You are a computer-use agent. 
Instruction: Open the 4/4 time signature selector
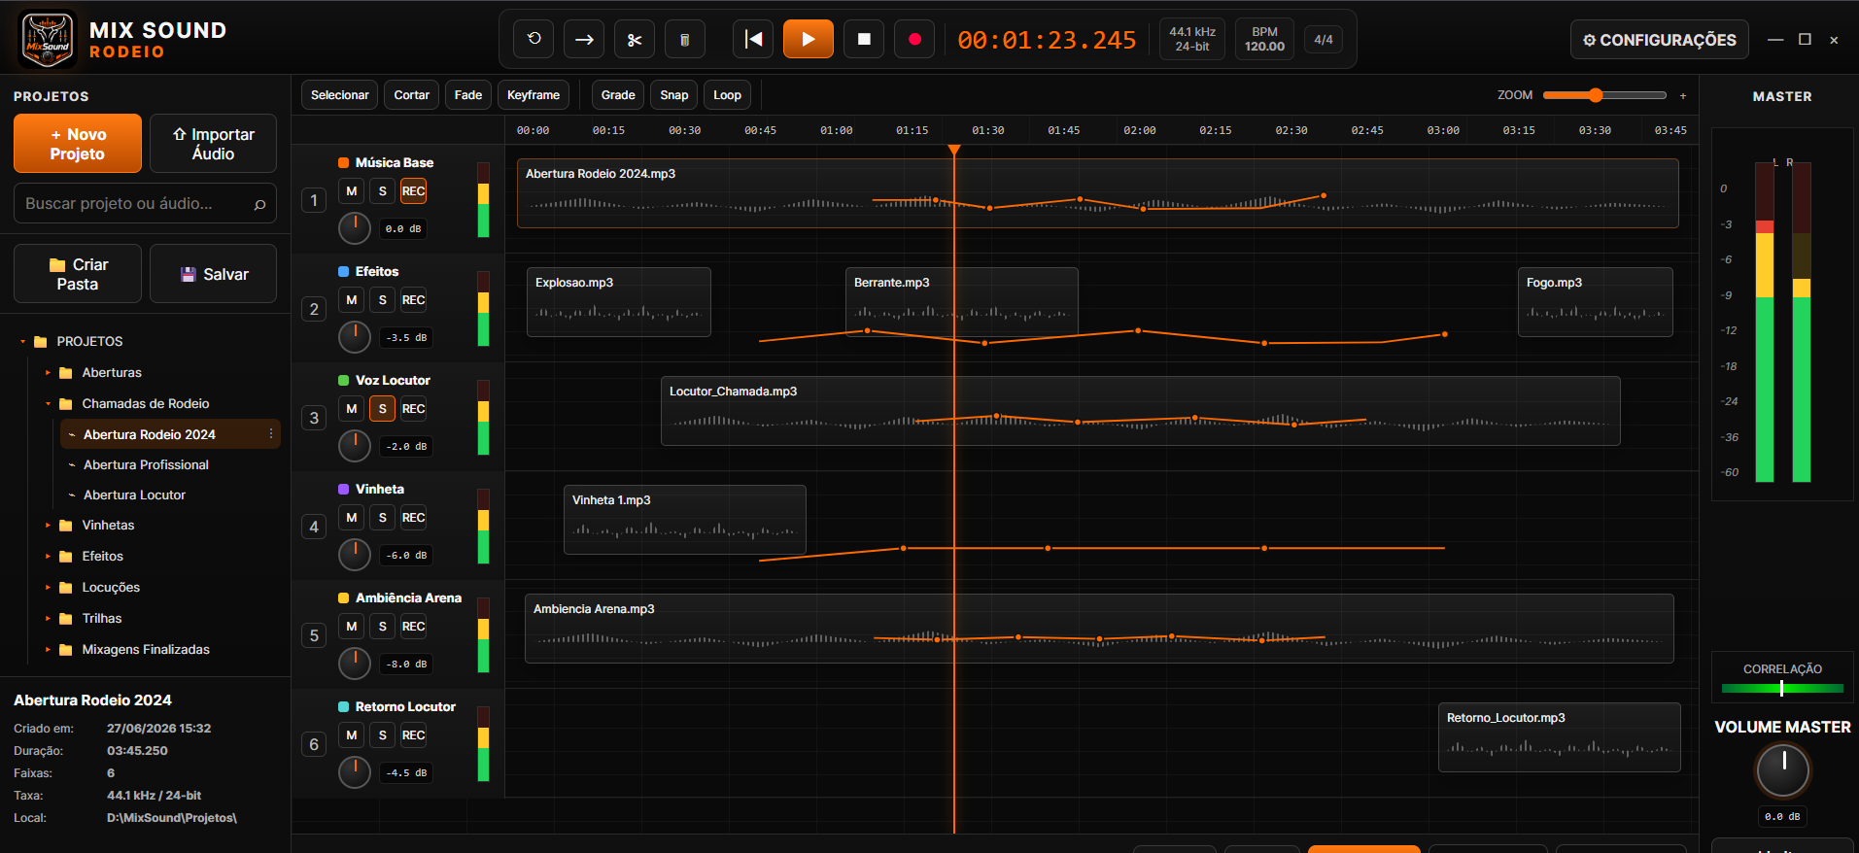[1323, 40]
